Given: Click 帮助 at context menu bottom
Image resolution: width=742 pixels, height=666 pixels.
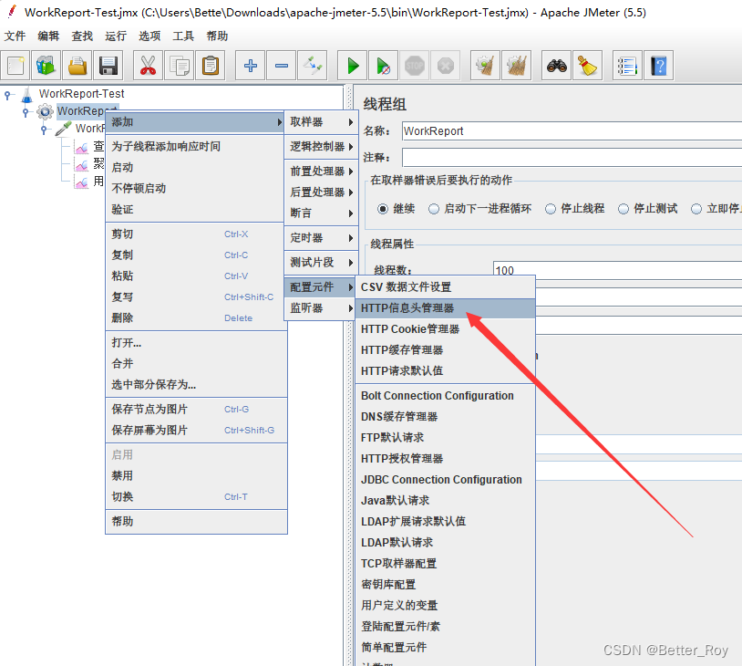Looking at the screenshot, I should point(196,522).
